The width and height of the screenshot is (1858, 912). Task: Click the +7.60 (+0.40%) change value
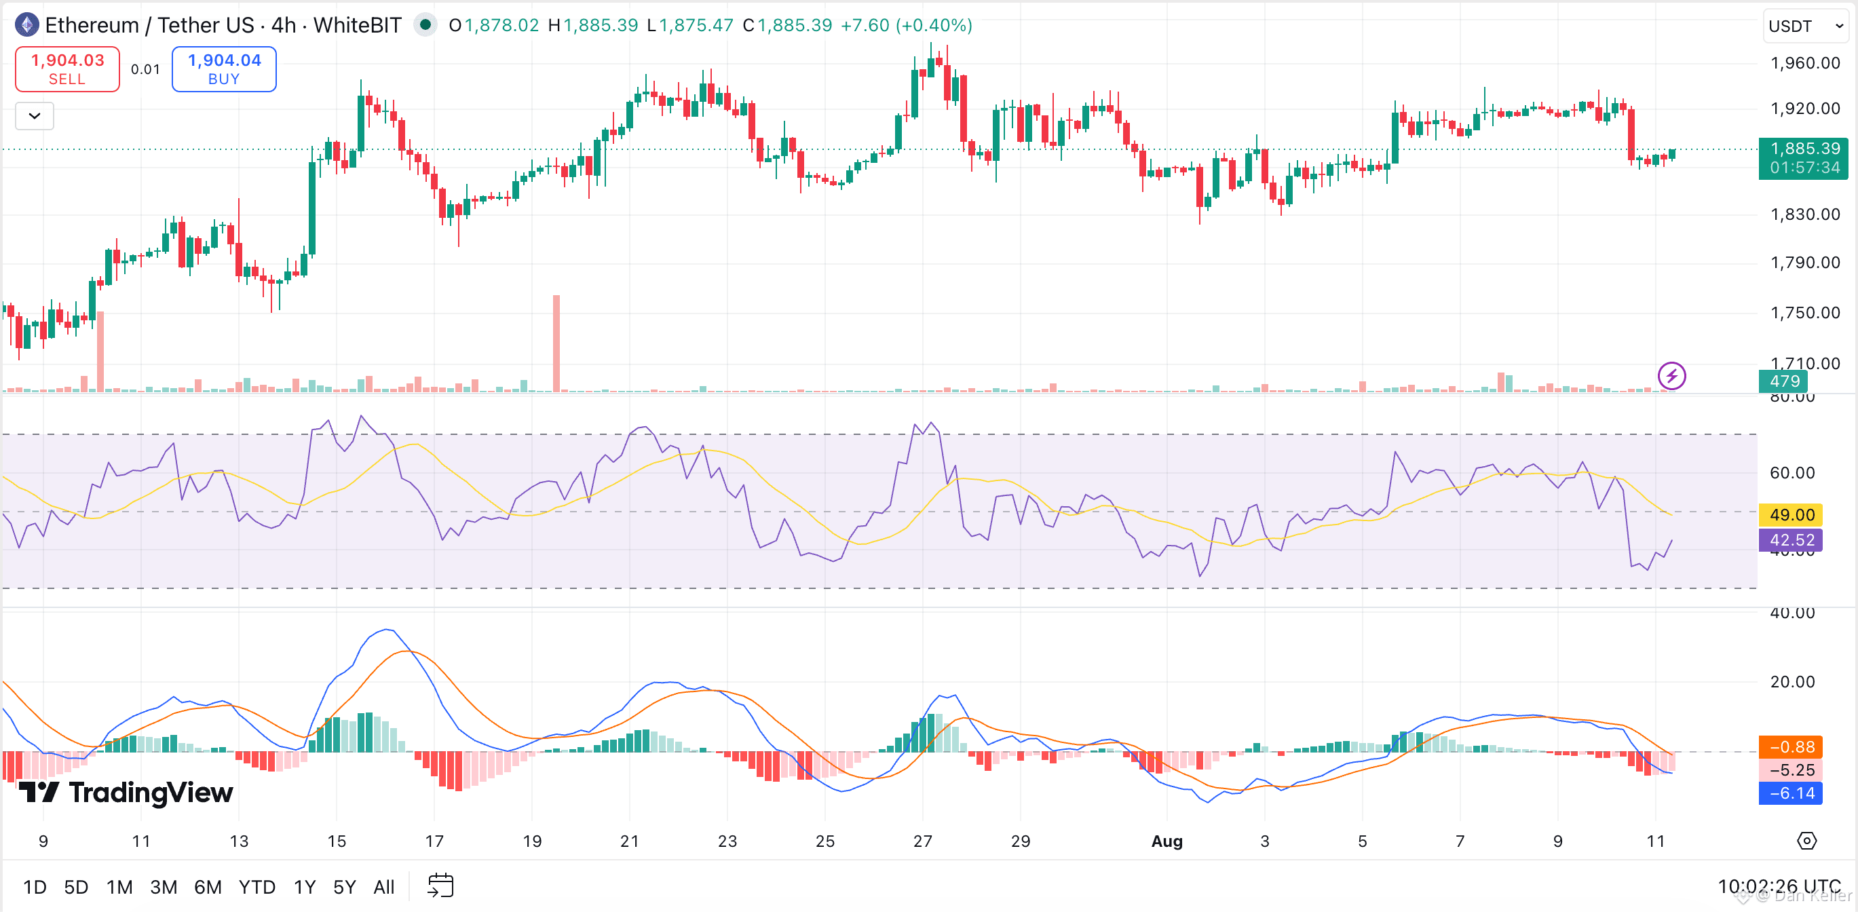[907, 25]
